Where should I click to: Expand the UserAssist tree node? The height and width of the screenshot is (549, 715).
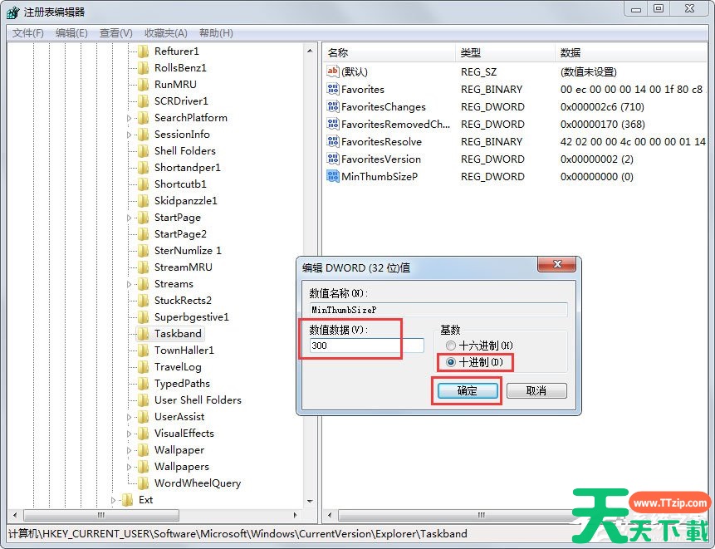click(x=129, y=417)
